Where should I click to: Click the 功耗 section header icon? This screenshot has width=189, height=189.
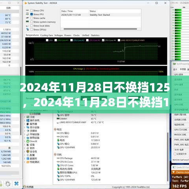[x=55, y=154]
